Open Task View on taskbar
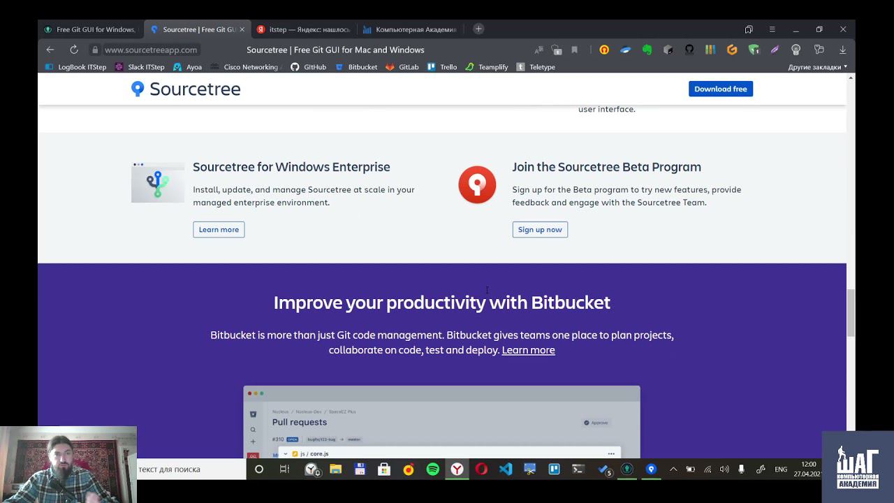Image resolution: width=894 pixels, height=503 pixels. tap(284, 469)
